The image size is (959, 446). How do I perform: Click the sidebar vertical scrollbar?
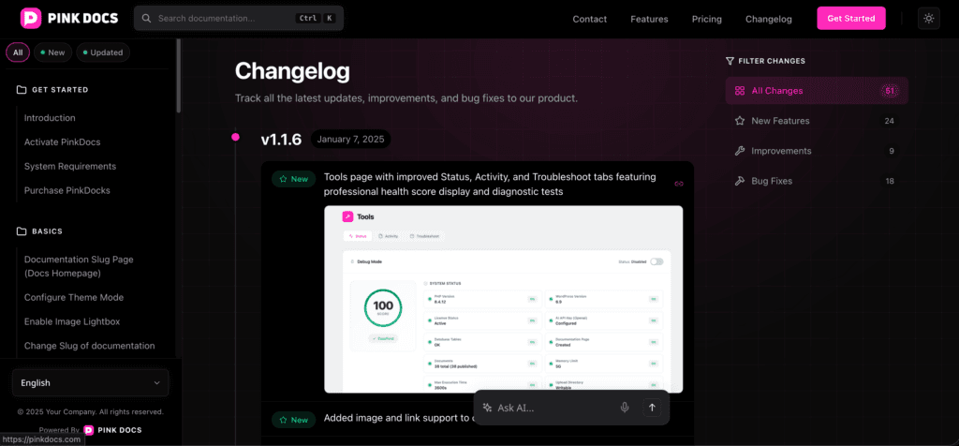pyautogui.click(x=177, y=84)
